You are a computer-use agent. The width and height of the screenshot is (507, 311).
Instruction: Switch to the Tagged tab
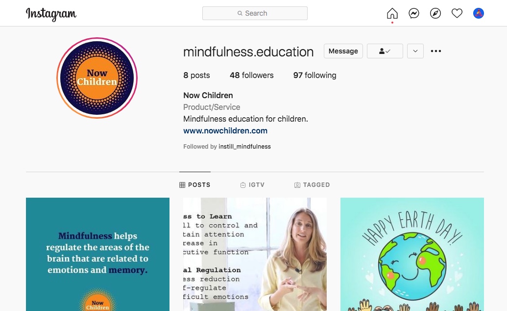(x=312, y=184)
